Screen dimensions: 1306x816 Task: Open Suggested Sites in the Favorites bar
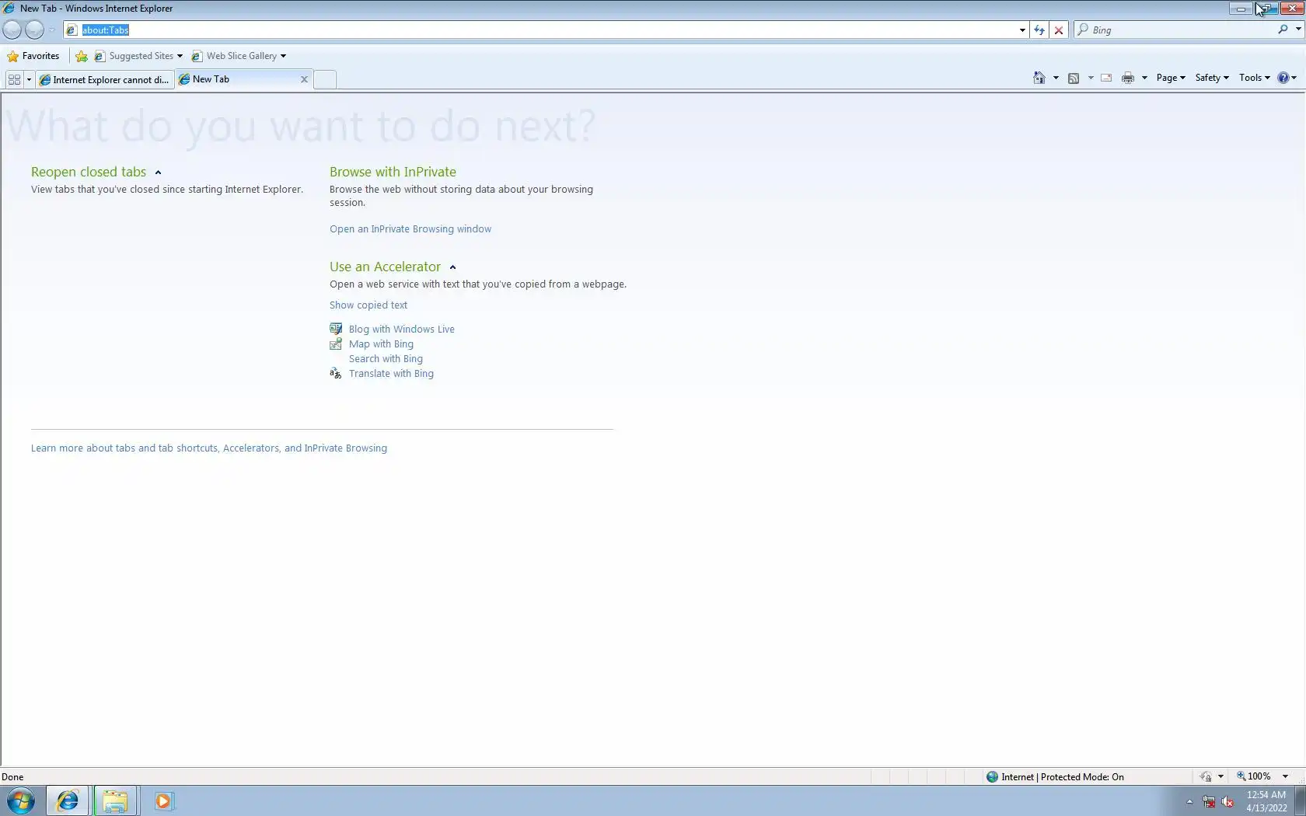138,56
